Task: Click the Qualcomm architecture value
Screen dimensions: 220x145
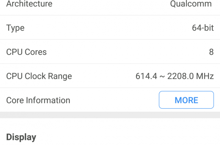Action: (191, 4)
